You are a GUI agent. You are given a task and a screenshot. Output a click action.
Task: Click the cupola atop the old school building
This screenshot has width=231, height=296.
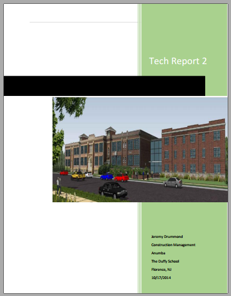point(110,131)
